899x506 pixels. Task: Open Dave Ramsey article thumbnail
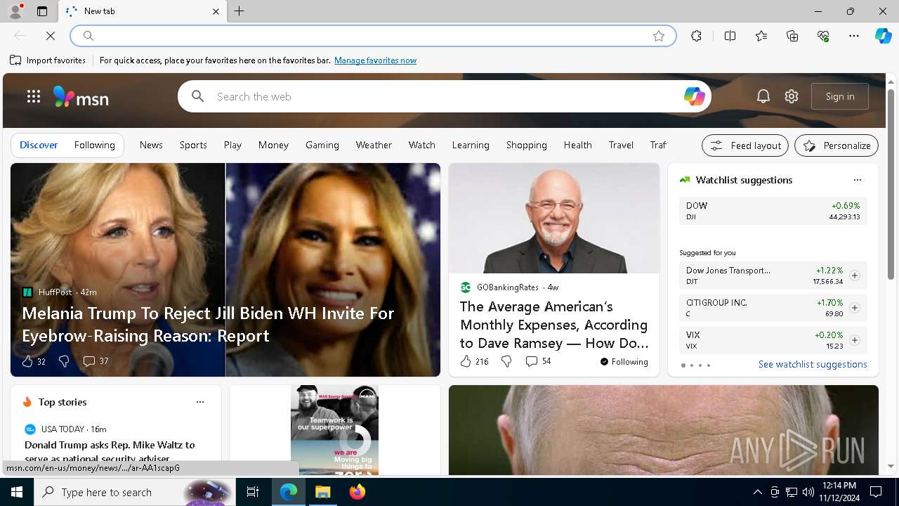(554, 219)
